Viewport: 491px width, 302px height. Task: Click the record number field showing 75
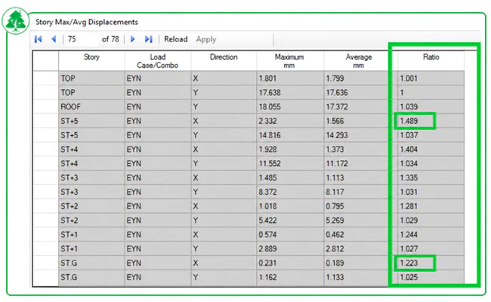[82, 39]
